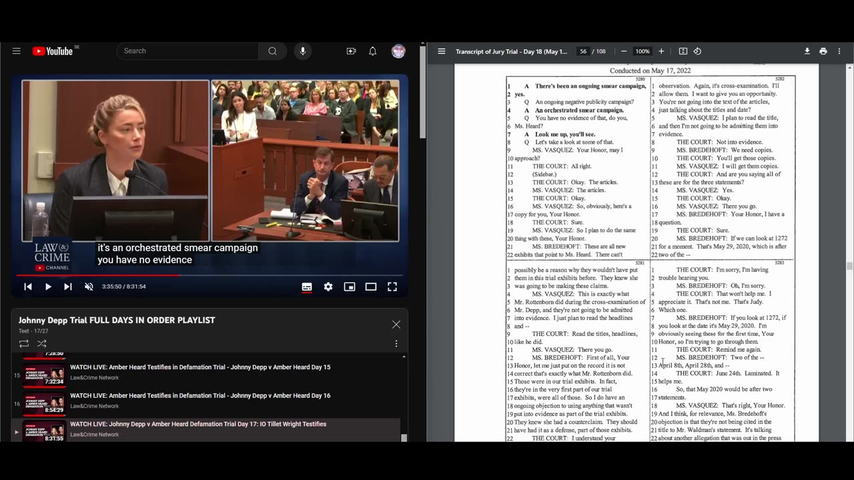The height and width of the screenshot is (480, 854).
Task: Open the PDF viewer sidebar menu
Action: coord(442,51)
